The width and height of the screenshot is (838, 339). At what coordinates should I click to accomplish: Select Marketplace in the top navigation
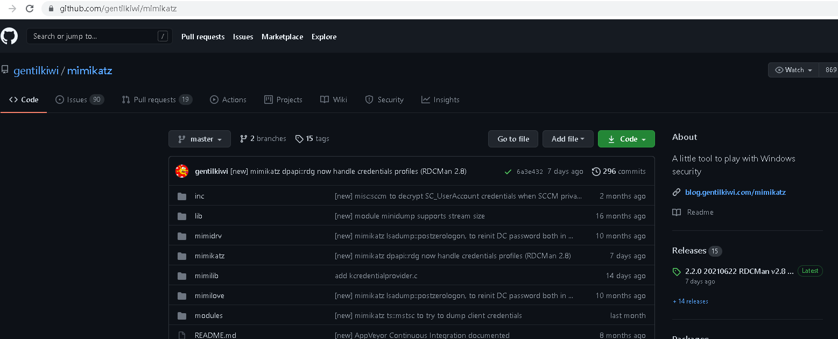point(282,37)
